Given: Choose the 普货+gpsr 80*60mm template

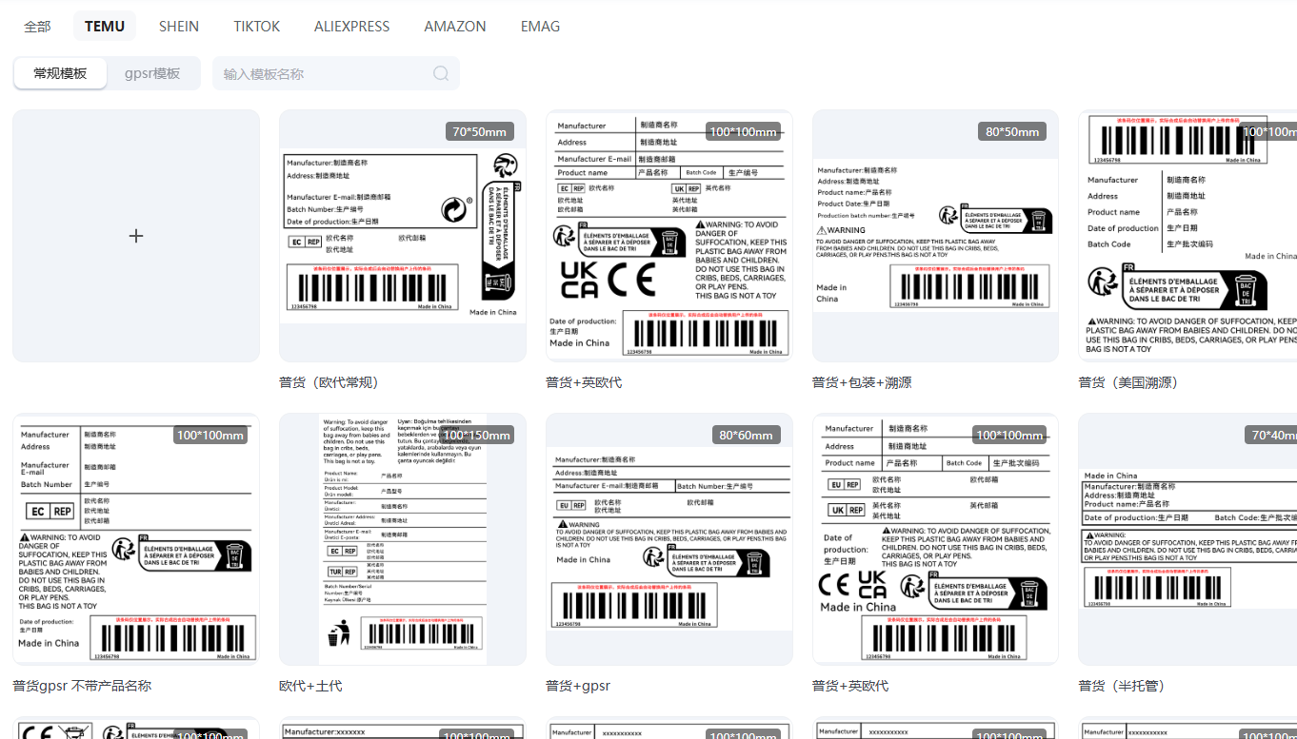Looking at the screenshot, I should 668,539.
